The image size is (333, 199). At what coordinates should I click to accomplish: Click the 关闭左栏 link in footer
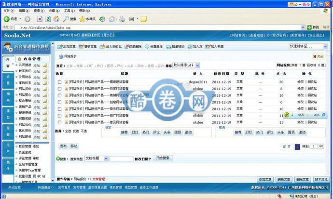click(x=14, y=187)
